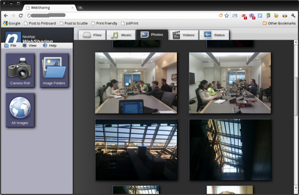Click the blue P extension icon

(x=260, y=16)
